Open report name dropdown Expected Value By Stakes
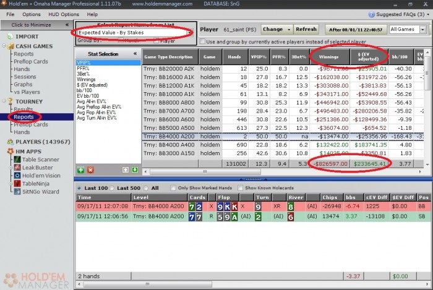433x290 pixels. tap(135, 33)
